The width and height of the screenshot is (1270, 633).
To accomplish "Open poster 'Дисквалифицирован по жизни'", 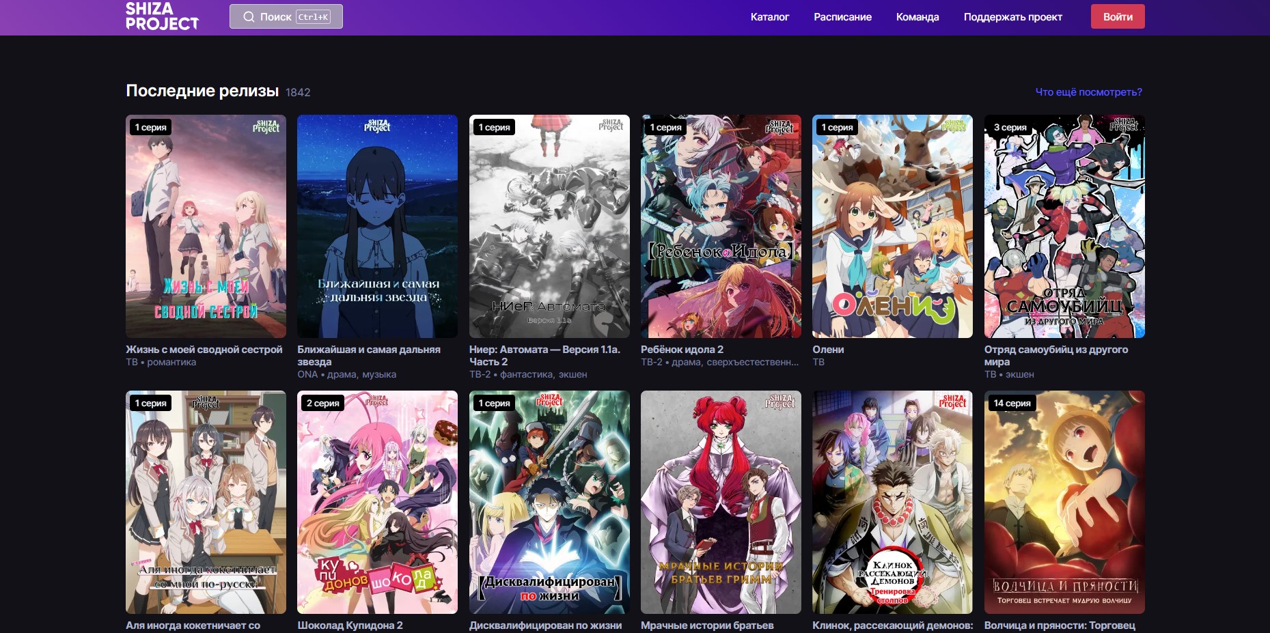I will pyautogui.click(x=549, y=502).
